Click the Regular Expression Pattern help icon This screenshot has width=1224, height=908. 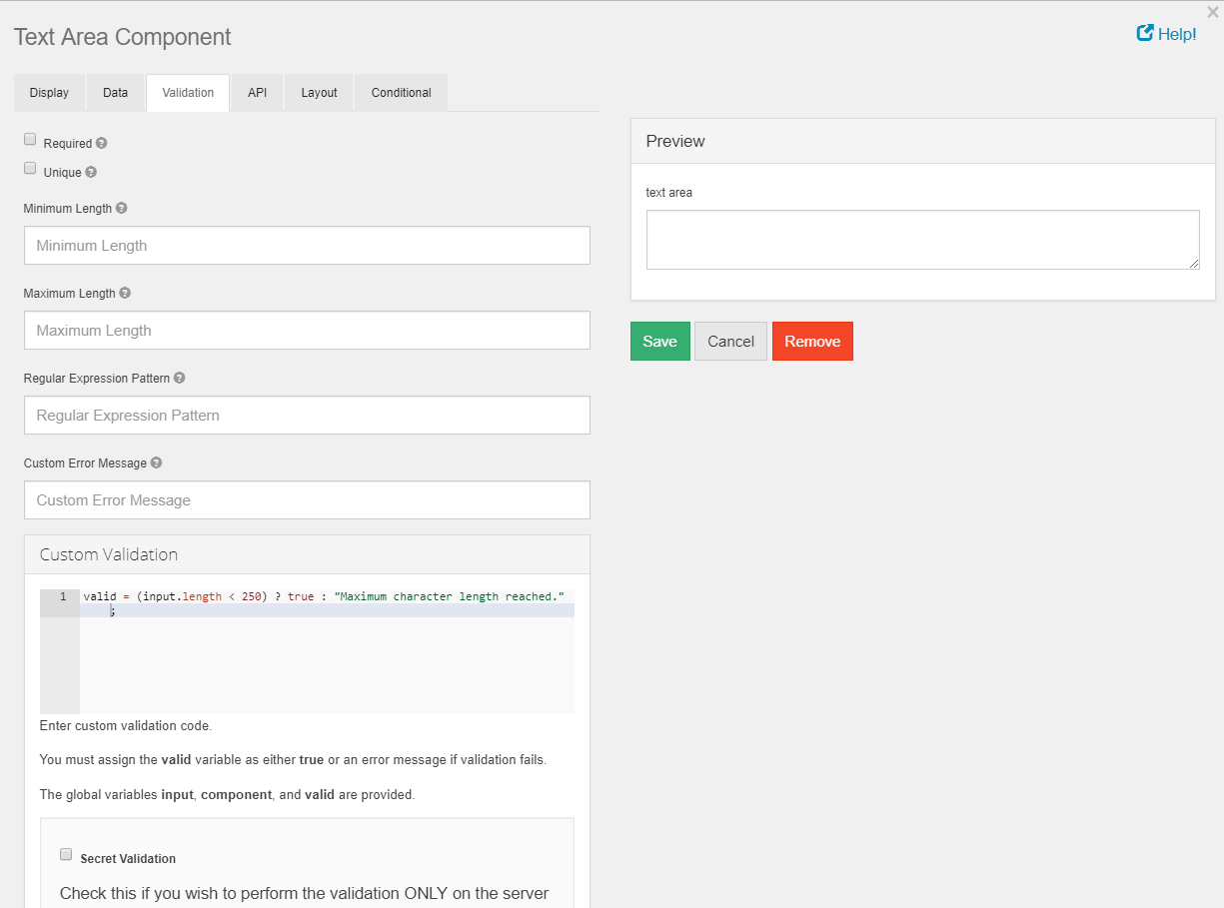(x=180, y=379)
